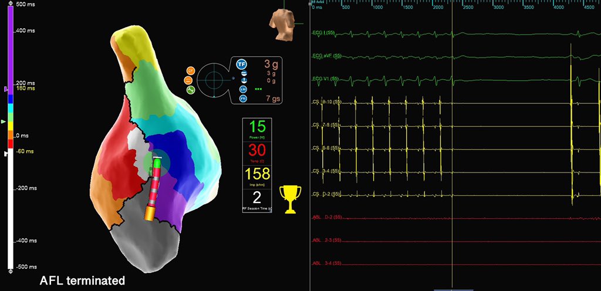This screenshot has width=601, height=291.
Task: Click the FTI force-time integral icon
Action: point(243,99)
